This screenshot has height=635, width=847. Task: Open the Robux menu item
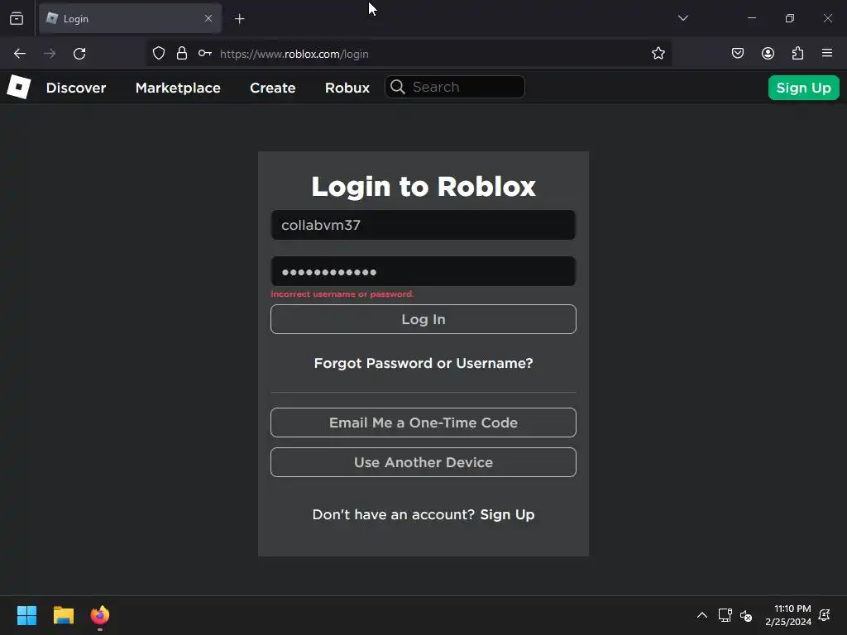[347, 88]
